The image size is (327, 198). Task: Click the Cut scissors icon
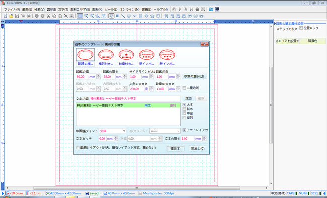(48, 16)
